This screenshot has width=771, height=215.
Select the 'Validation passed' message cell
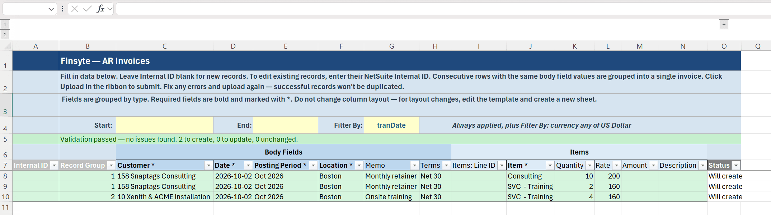coord(400,139)
